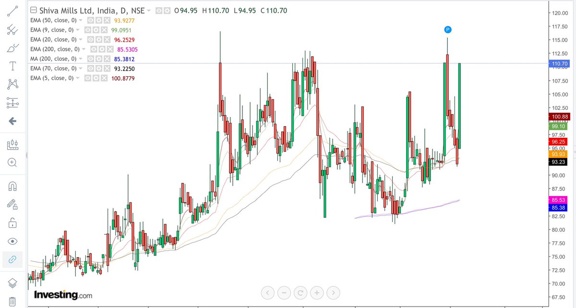Open EMA 5 settings gear

tap(96, 78)
